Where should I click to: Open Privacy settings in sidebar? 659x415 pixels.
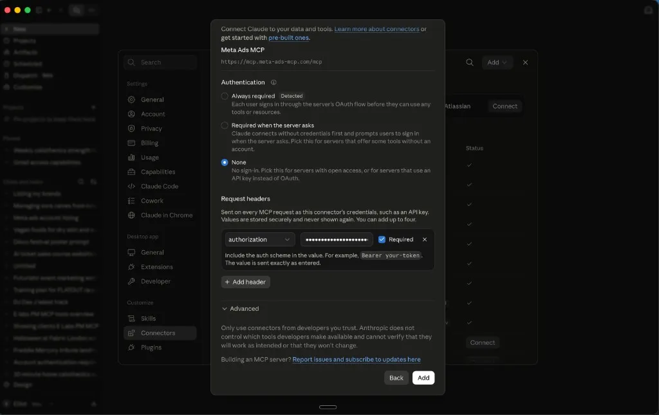coord(160,129)
